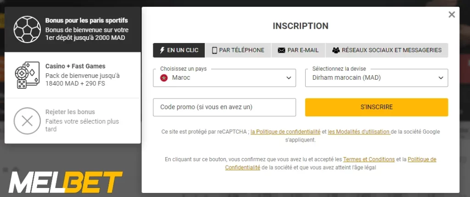470x197 pixels.
Task: Click the phone icon in tabs
Action: coord(214,50)
